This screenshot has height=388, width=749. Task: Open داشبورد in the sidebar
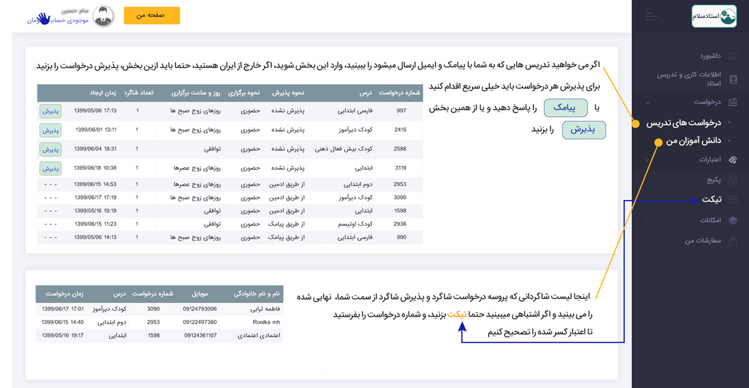point(710,56)
